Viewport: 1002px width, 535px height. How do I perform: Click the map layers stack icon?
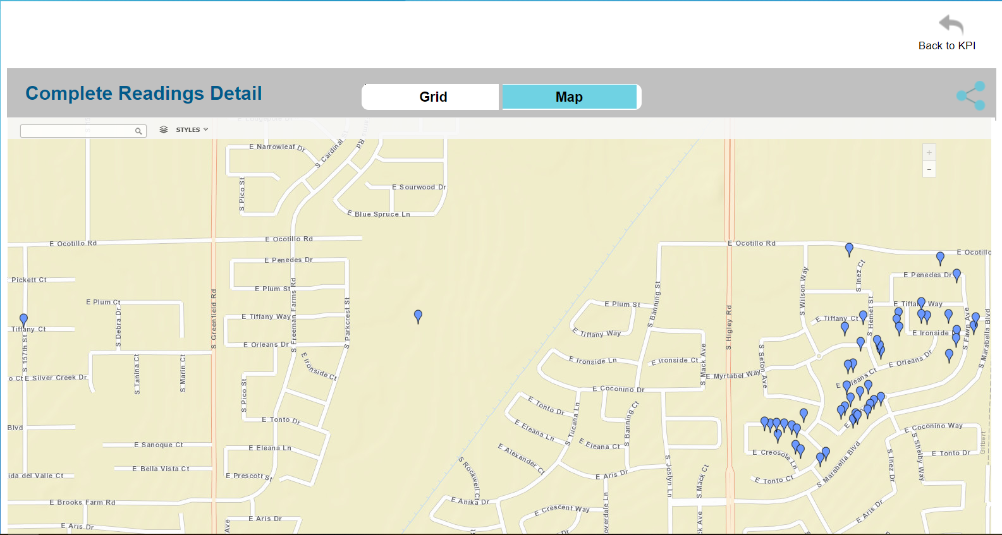tap(164, 129)
